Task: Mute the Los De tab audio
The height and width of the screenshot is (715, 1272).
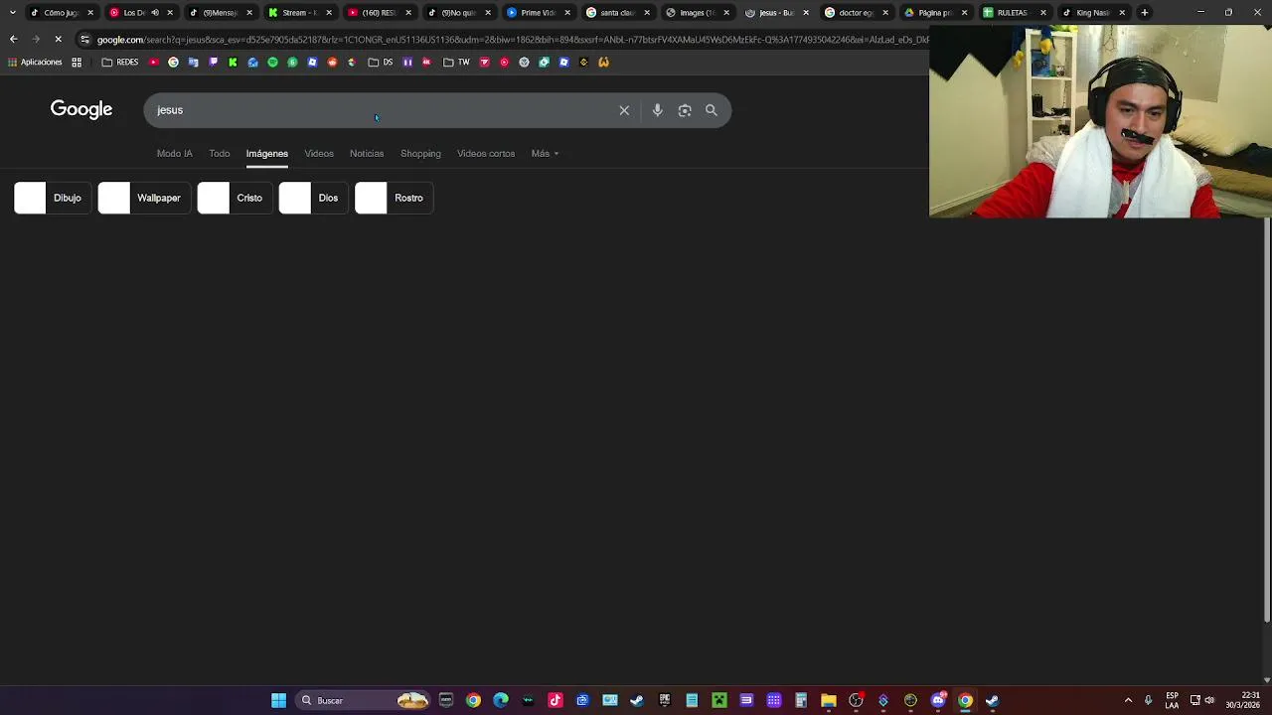Action: point(155,13)
